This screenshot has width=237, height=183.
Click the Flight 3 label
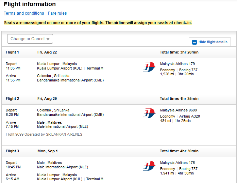click(12, 151)
